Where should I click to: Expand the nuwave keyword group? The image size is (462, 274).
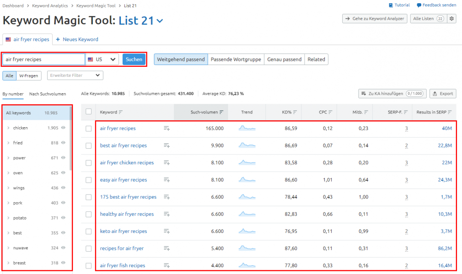[x=8, y=248]
